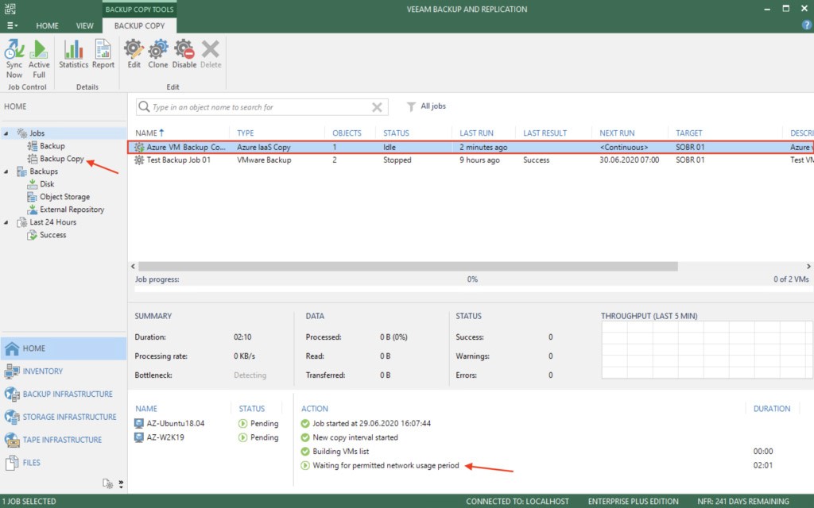Sort by the LAST RUN column header
This screenshot has height=508, width=814.
click(x=477, y=133)
